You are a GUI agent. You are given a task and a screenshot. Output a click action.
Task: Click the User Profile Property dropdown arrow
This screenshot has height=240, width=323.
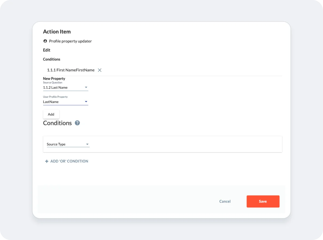[86, 102]
